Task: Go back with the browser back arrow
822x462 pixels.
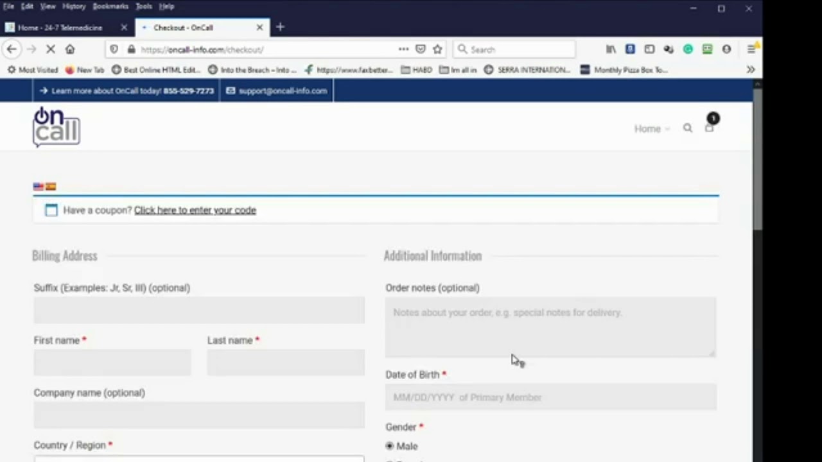Action: tap(12, 49)
